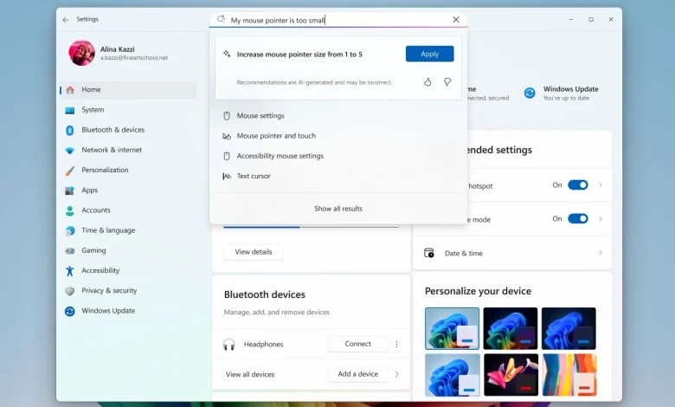Click the thumbs down feedback icon

(447, 81)
